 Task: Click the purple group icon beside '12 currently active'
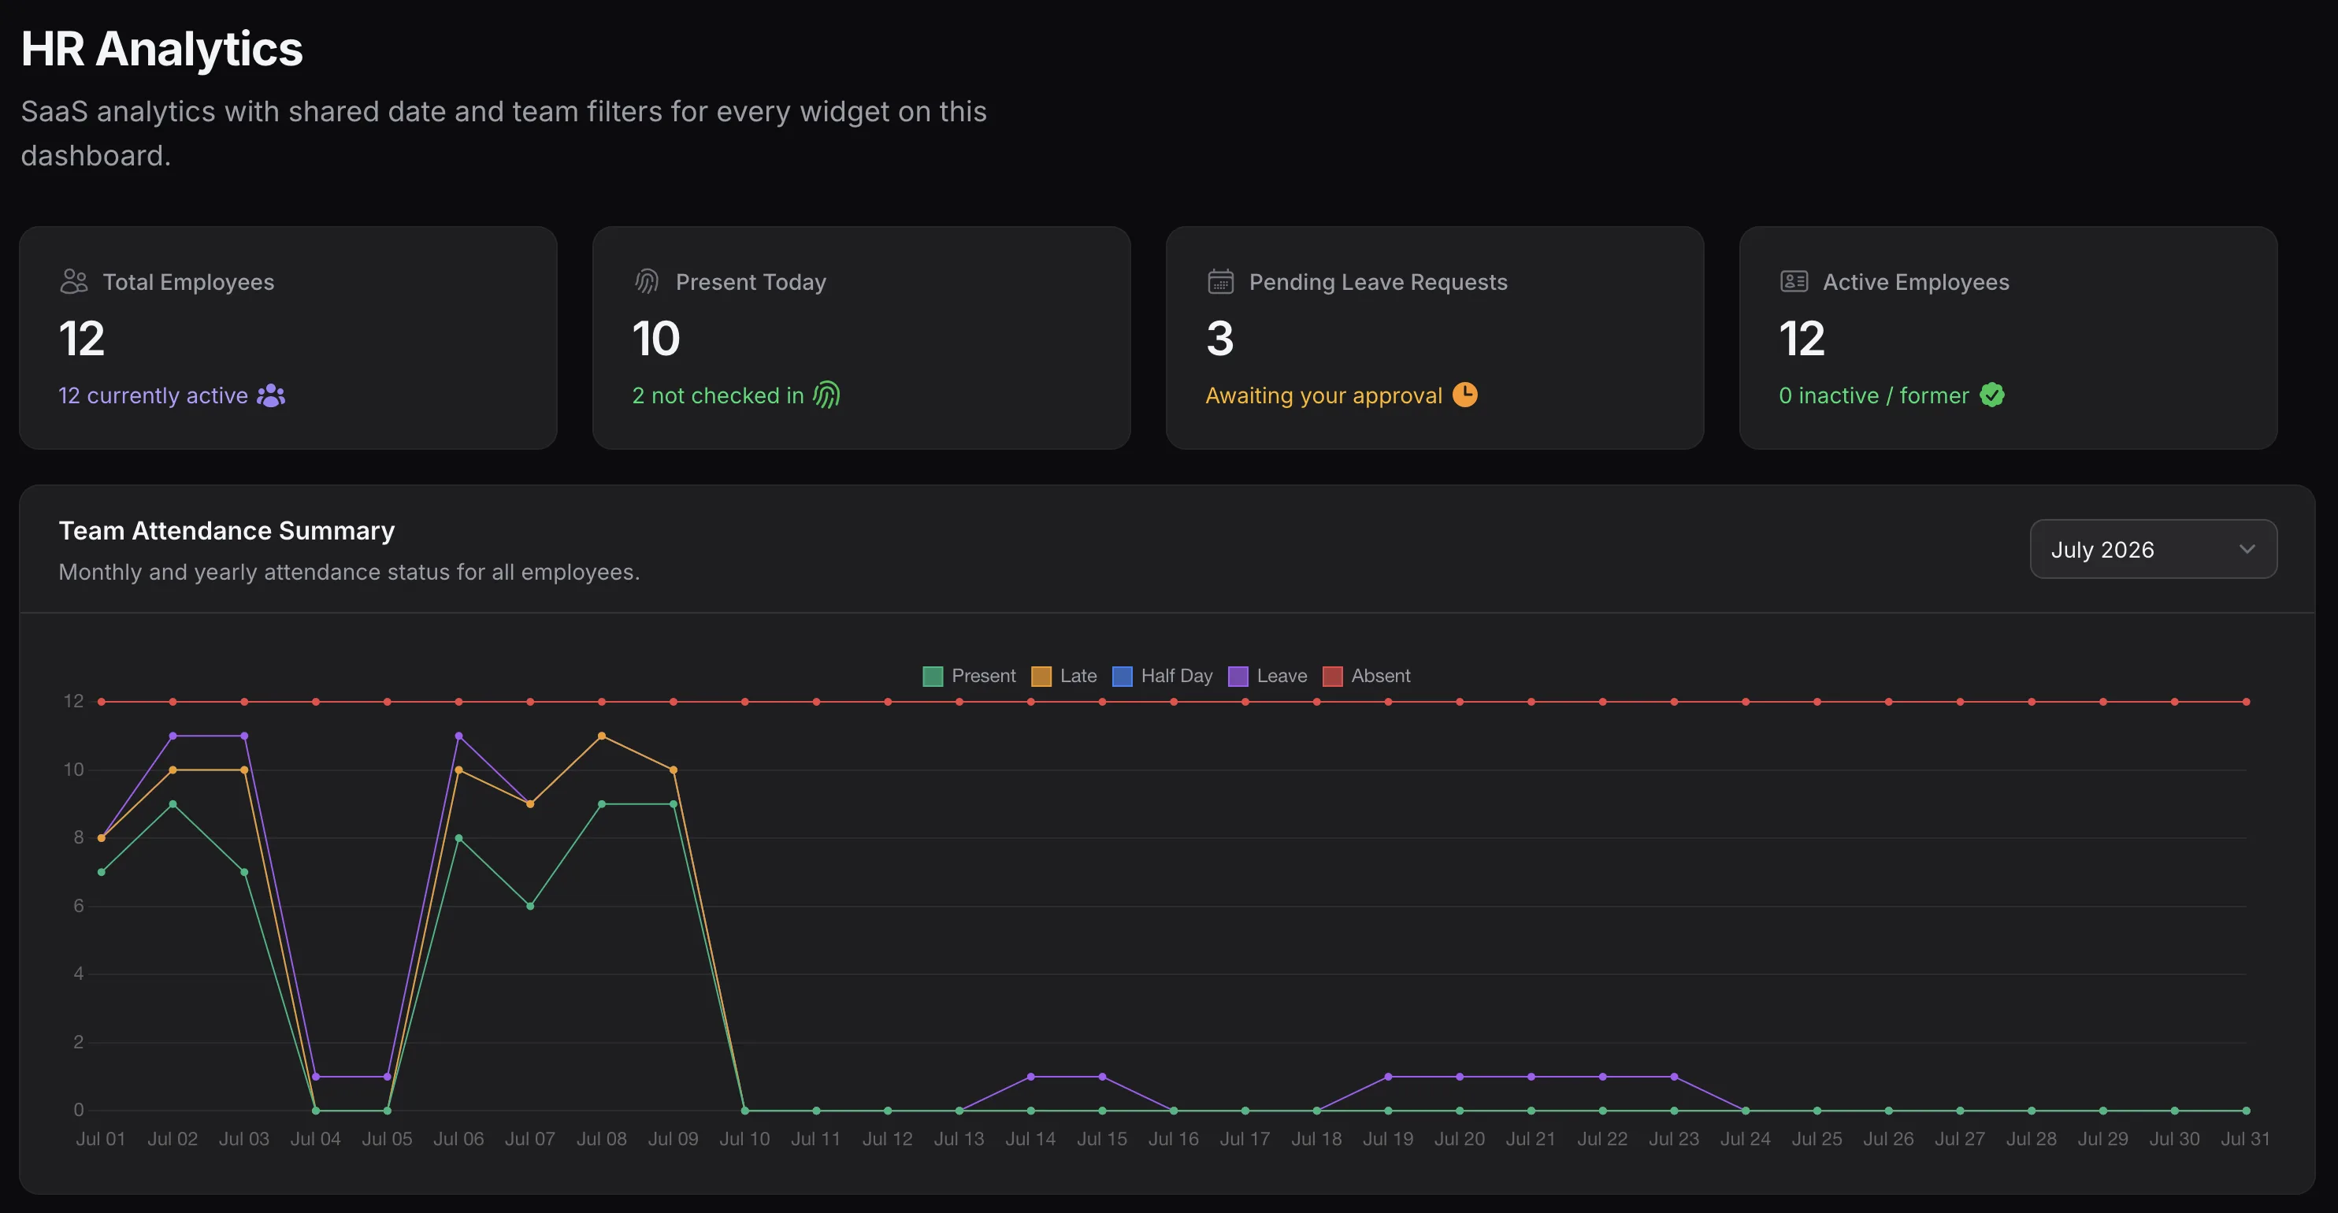pos(271,395)
